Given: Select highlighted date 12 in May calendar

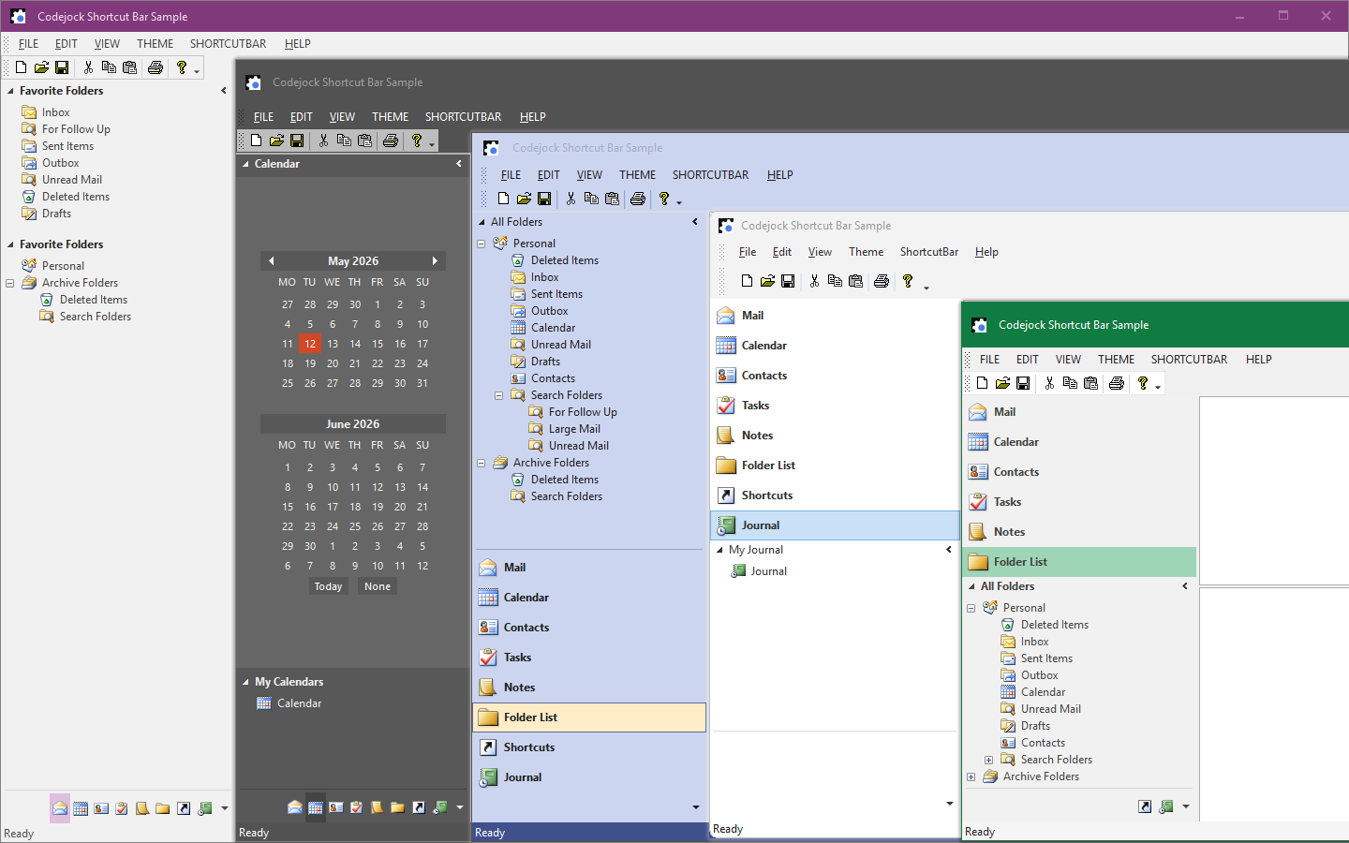Looking at the screenshot, I should point(310,344).
